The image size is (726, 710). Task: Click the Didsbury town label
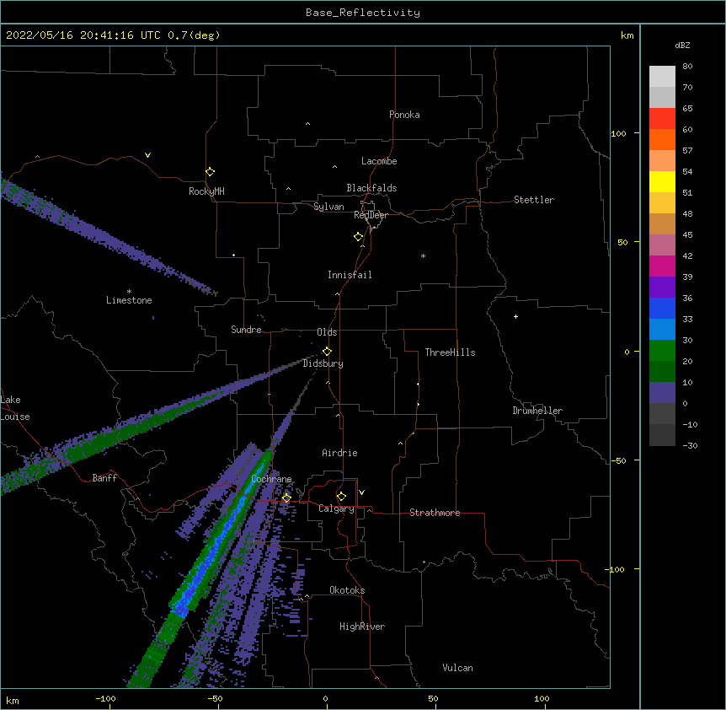pyautogui.click(x=323, y=363)
